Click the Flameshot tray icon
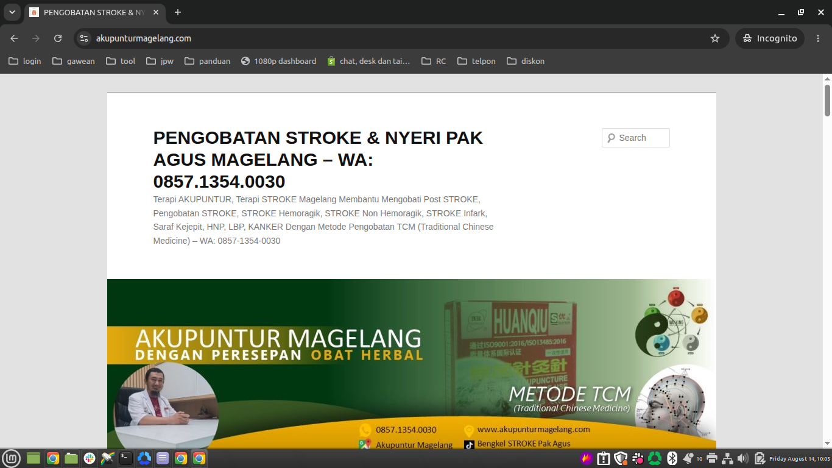The width and height of the screenshot is (832, 468). (x=587, y=458)
